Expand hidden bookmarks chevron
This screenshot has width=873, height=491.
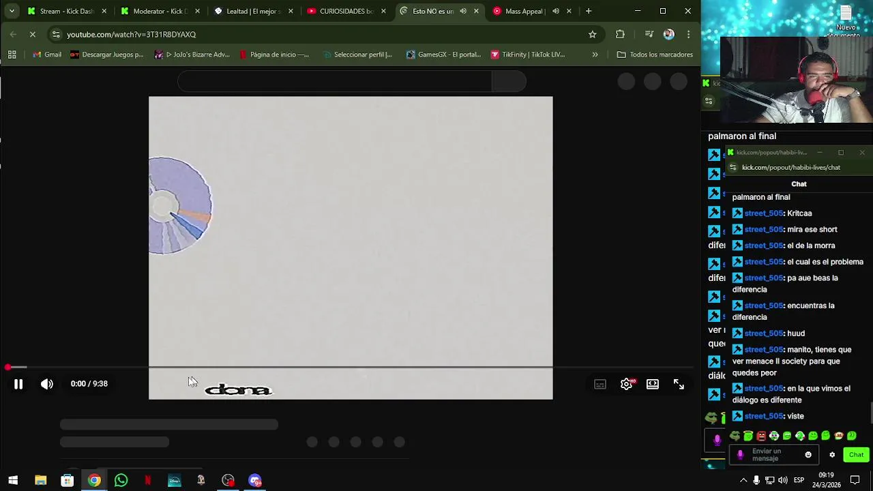pos(595,55)
